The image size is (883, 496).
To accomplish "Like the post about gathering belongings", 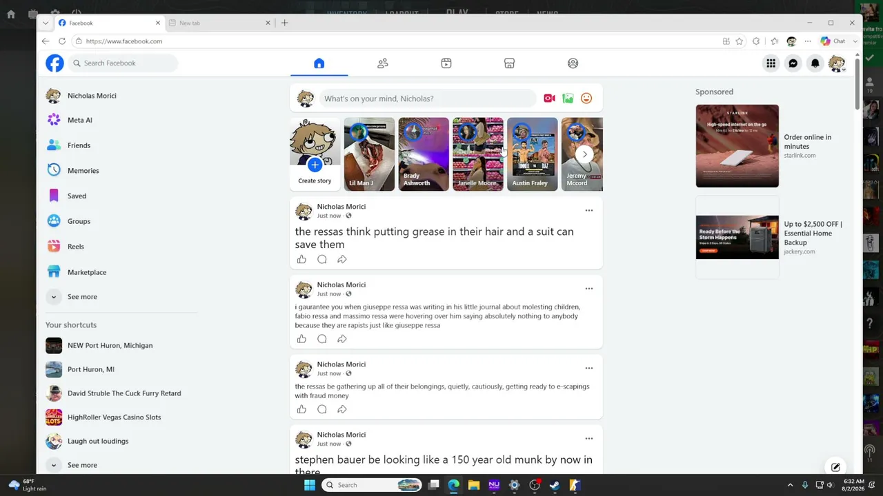I will (301, 409).
